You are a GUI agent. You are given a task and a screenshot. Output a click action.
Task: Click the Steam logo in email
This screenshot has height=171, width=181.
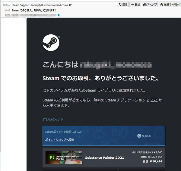click(x=51, y=42)
